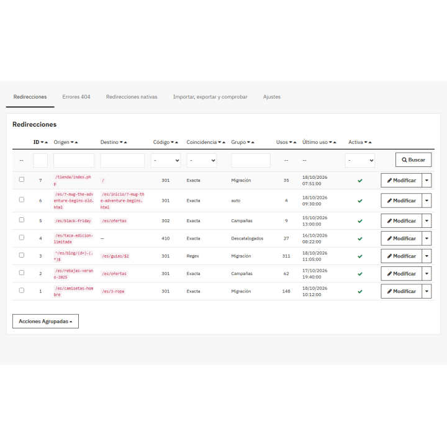Sort Grupo column ascending arrow
This screenshot has width=447, height=447.
253,142
